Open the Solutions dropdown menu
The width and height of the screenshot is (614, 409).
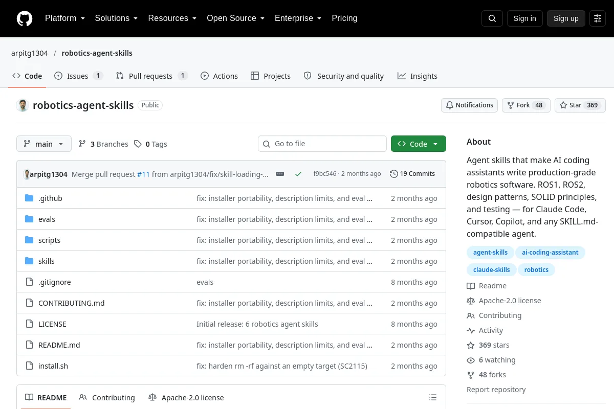116,18
